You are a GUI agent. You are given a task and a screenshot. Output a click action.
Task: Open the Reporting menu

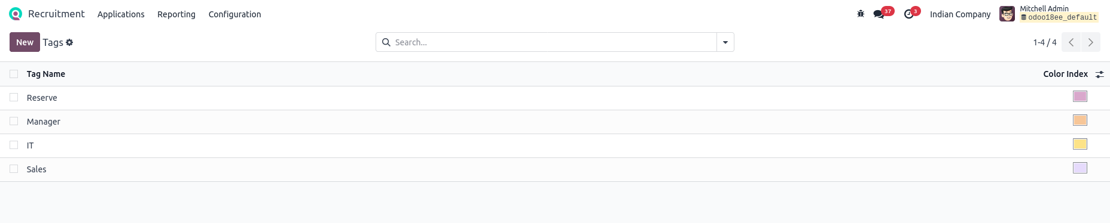point(176,14)
